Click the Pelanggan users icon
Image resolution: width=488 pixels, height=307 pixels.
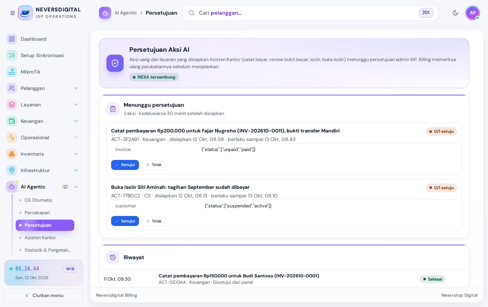[x=12, y=88]
